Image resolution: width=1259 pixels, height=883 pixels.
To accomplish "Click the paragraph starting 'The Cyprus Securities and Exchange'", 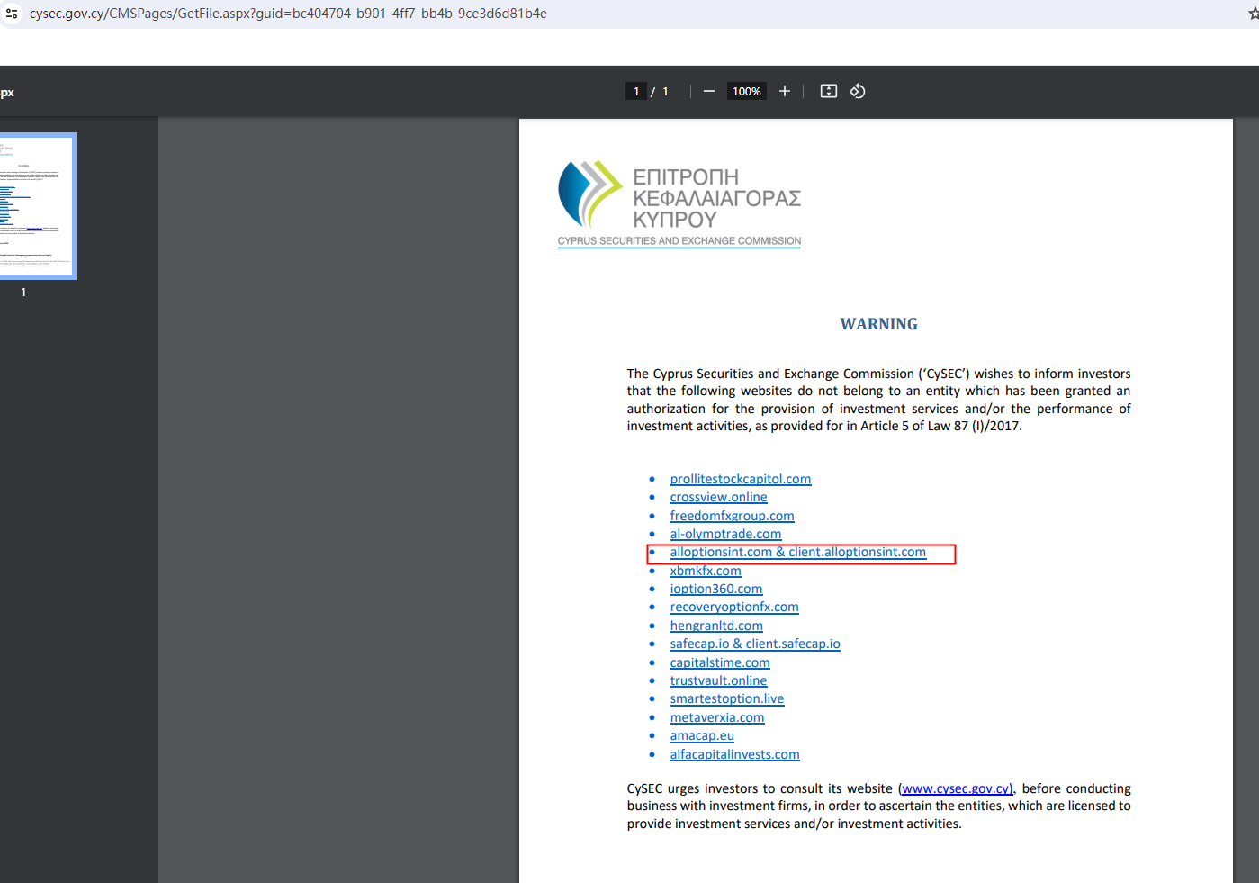I will coord(879,400).
